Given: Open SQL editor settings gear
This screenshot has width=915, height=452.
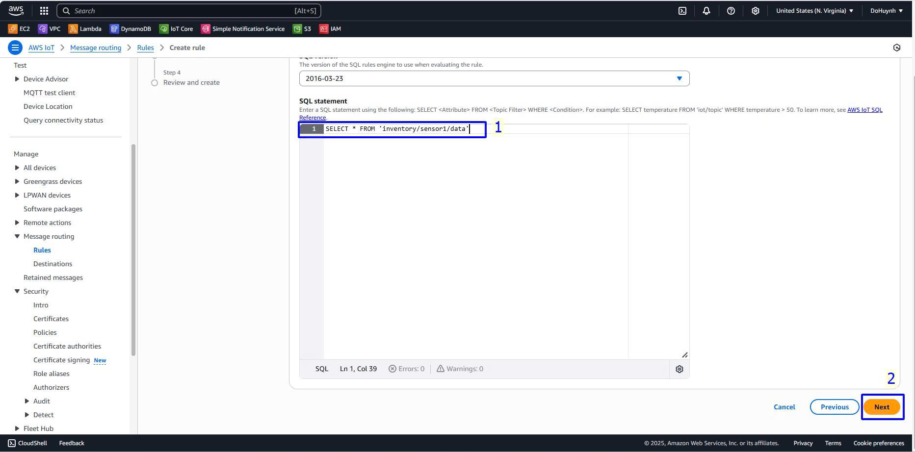Looking at the screenshot, I should 680,369.
